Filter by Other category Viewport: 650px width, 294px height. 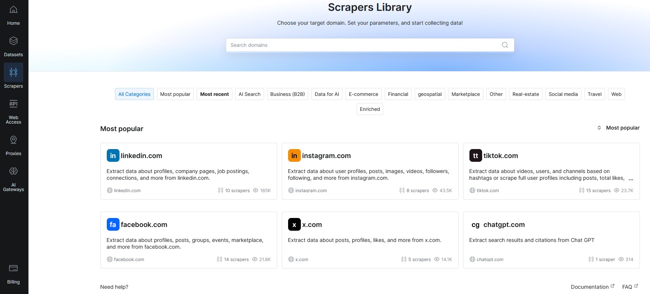click(x=496, y=94)
